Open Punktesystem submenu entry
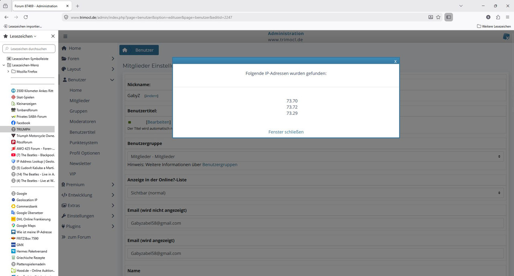The width and height of the screenshot is (514, 276). pyautogui.click(x=84, y=142)
